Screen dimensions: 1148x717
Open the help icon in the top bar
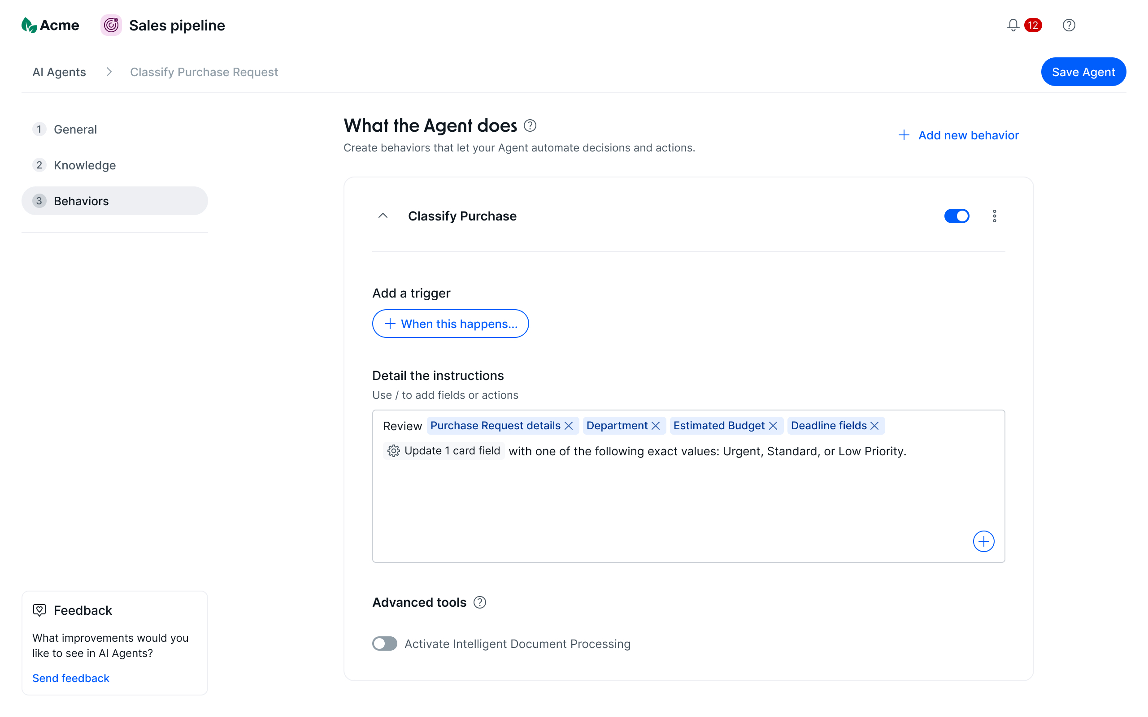[x=1068, y=25]
